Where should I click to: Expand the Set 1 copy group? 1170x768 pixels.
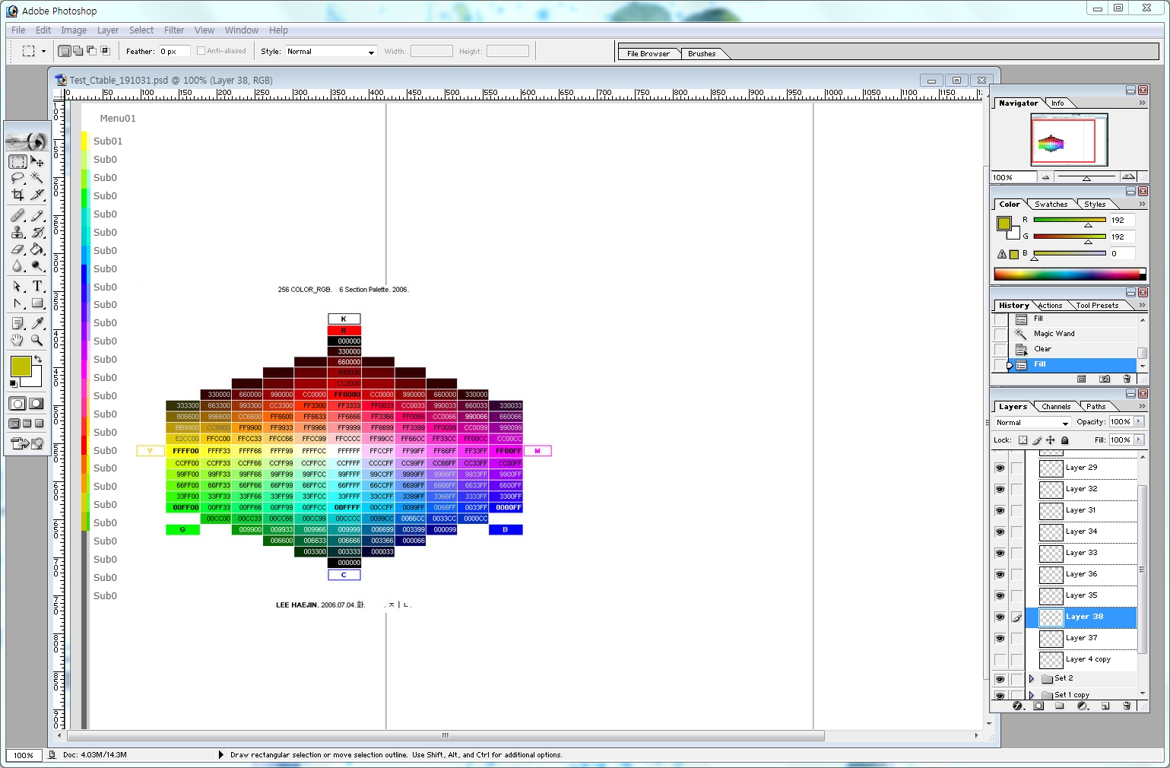tap(1032, 695)
